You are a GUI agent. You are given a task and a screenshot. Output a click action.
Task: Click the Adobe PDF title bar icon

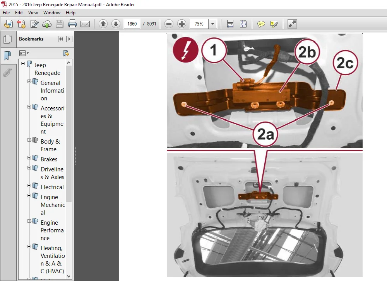pyautogui.click(x=4, y=4)
